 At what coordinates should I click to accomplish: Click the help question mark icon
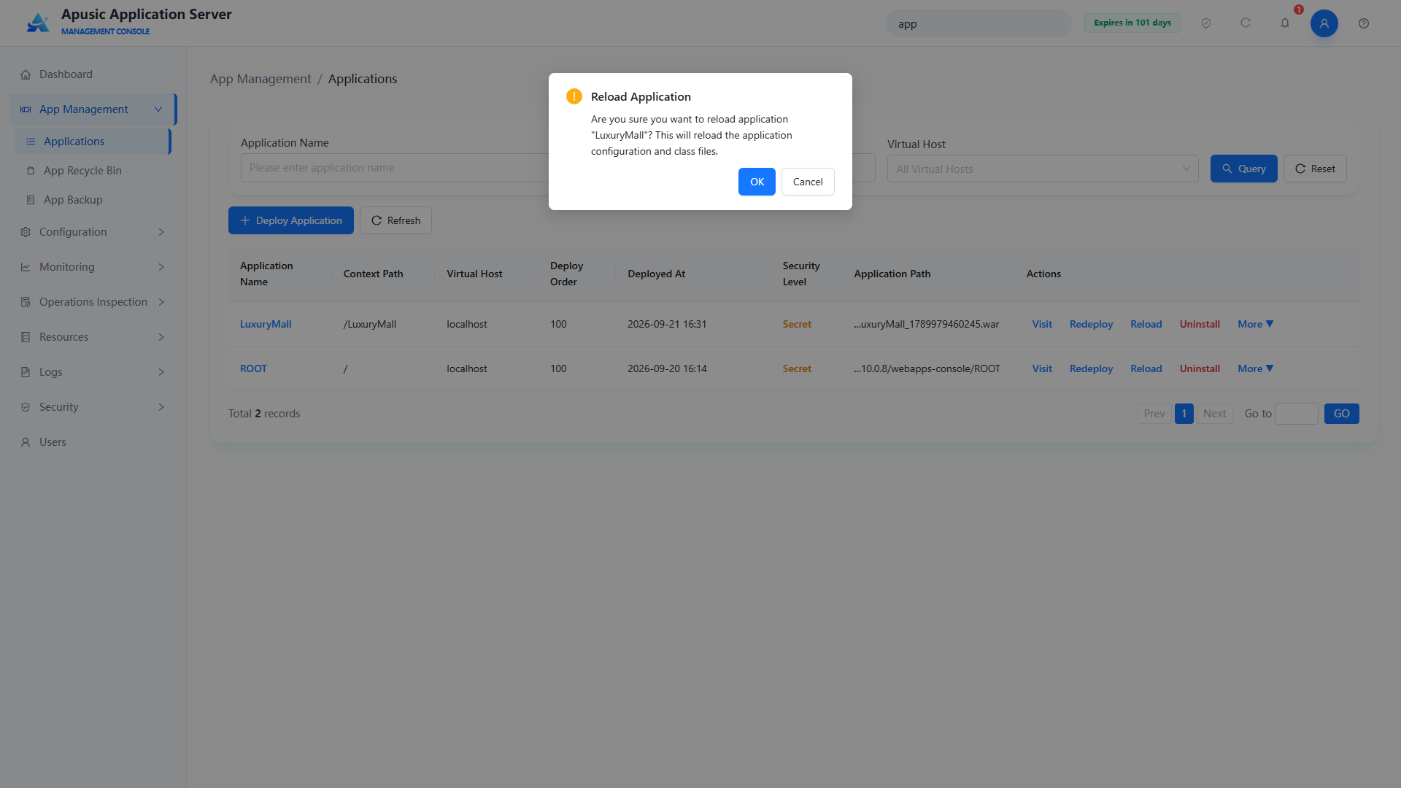coord(1364,23)
